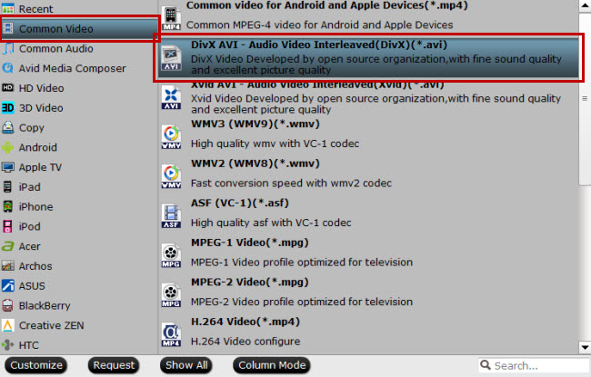591x377 pixels.
Task: Click the H.264 Video MP4 icon
Action: click(171, 335)
